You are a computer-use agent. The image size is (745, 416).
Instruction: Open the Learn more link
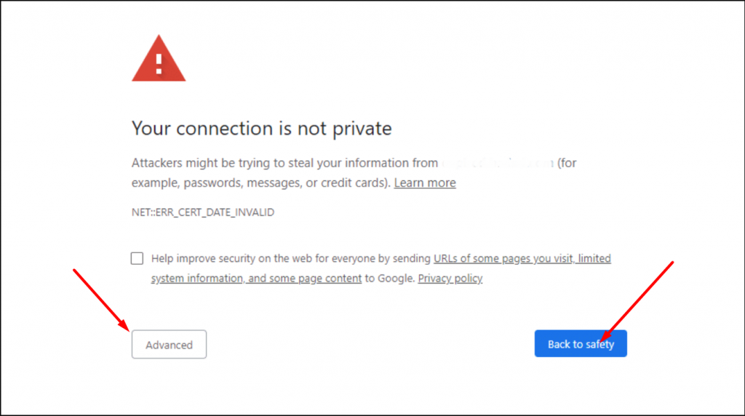[425, 183]
